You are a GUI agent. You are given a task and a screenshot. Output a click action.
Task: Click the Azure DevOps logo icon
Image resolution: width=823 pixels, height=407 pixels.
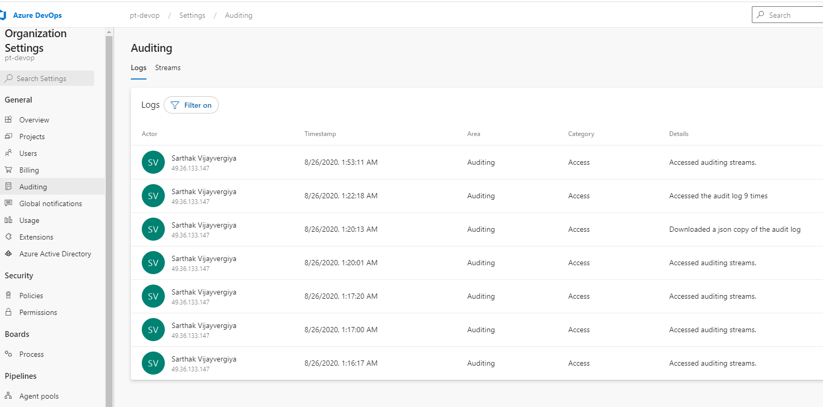(x=3, y=15)
